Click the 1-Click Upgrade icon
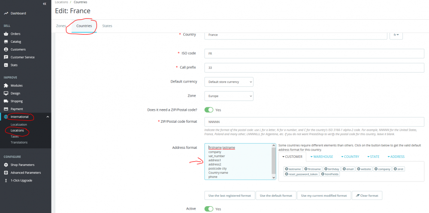This screenshot has height=213, width=429. tap(6, 180)
